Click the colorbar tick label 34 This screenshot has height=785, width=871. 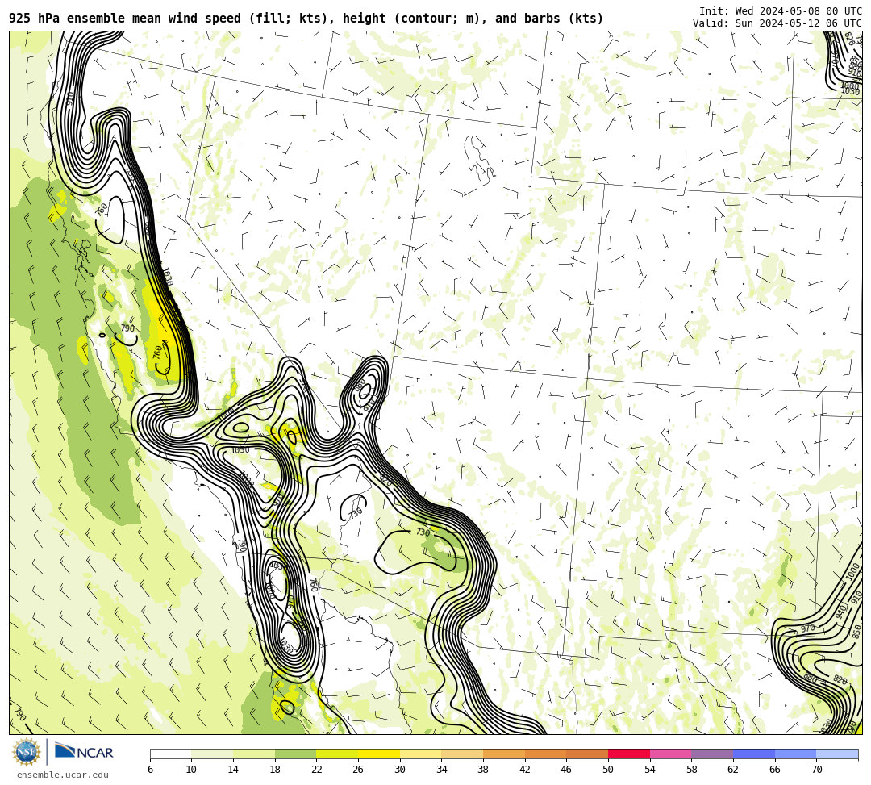[x=442, y=770]
